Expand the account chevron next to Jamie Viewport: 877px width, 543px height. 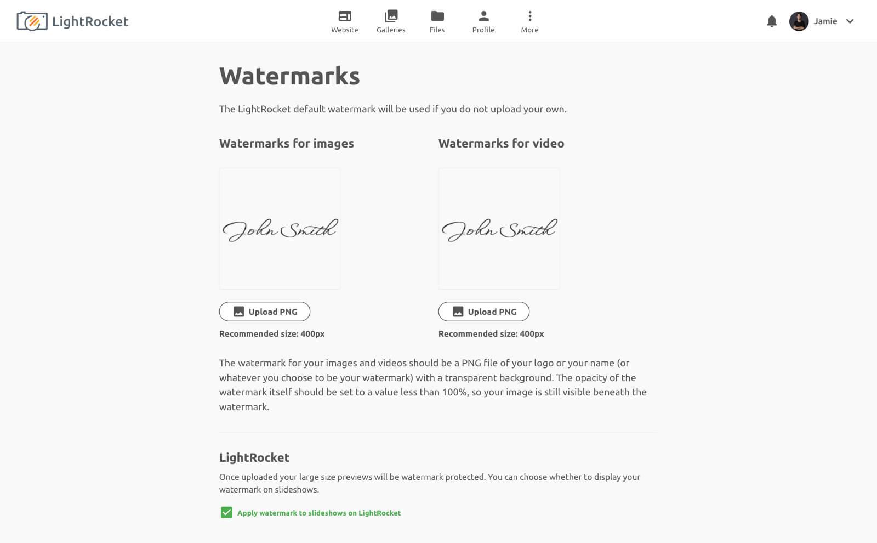[x=850, y=21]
